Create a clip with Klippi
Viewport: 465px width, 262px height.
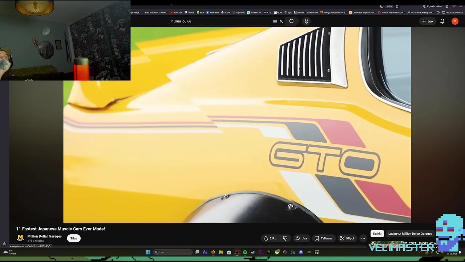click(x=347, y=238)
